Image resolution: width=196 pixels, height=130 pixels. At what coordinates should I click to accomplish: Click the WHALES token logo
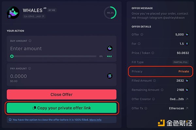coord(13,13)
